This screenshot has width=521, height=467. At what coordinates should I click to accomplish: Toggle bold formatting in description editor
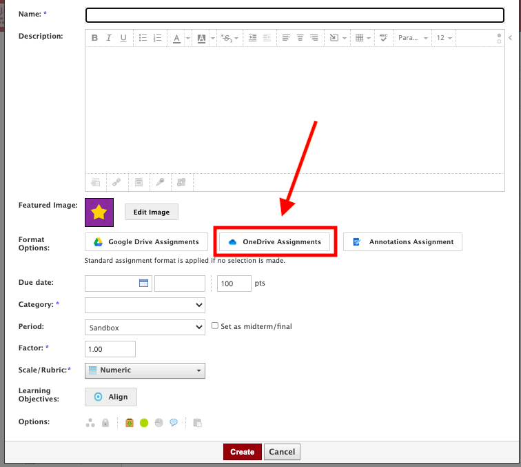94,38
